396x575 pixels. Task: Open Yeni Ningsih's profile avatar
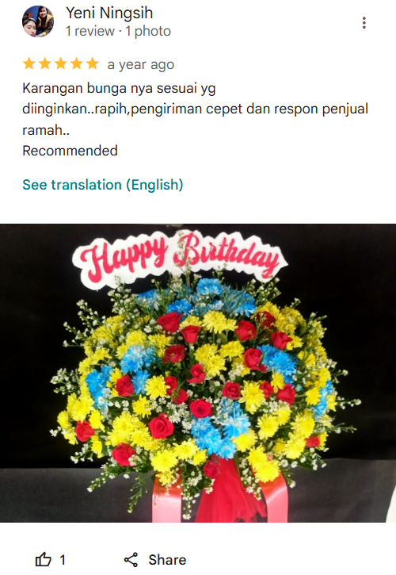point(38,21)
